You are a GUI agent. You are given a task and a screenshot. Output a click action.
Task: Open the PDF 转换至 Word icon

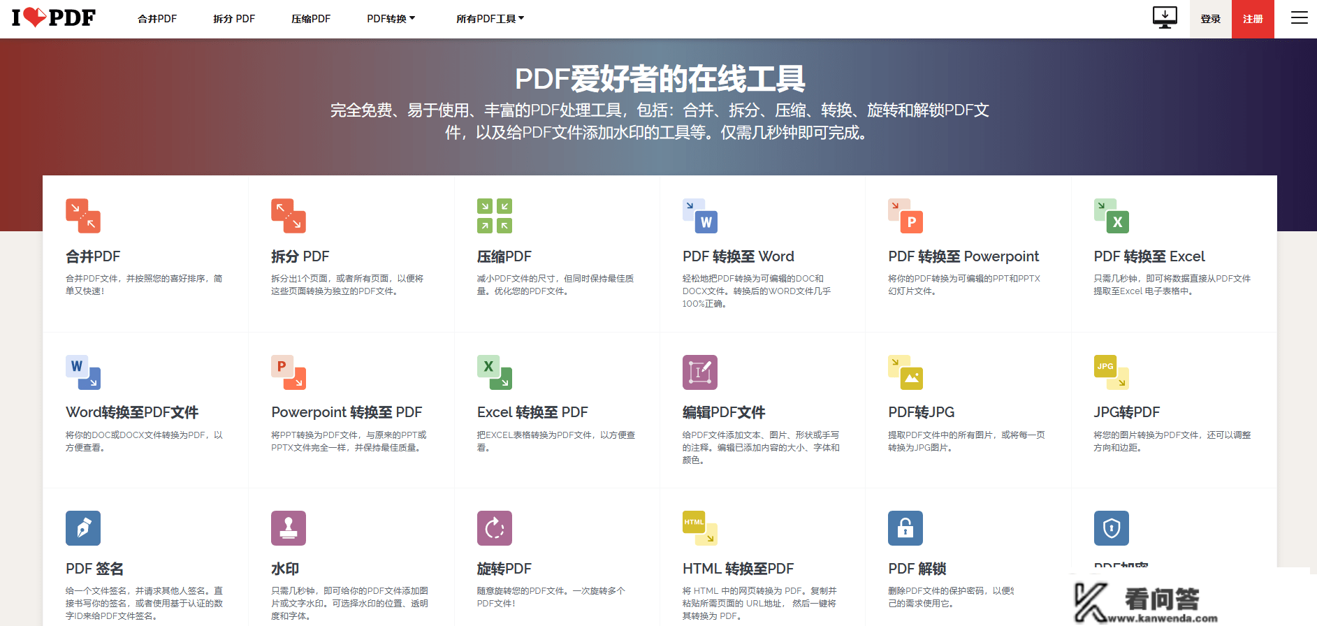click(700, 216)
